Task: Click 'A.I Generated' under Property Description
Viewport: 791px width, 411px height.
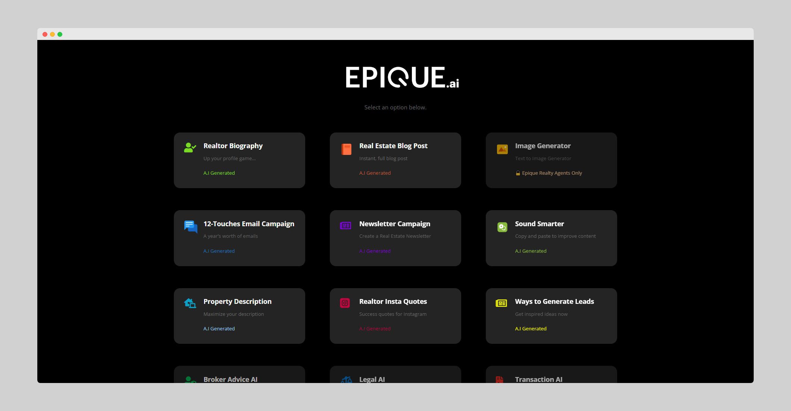Action: [219, 329]
